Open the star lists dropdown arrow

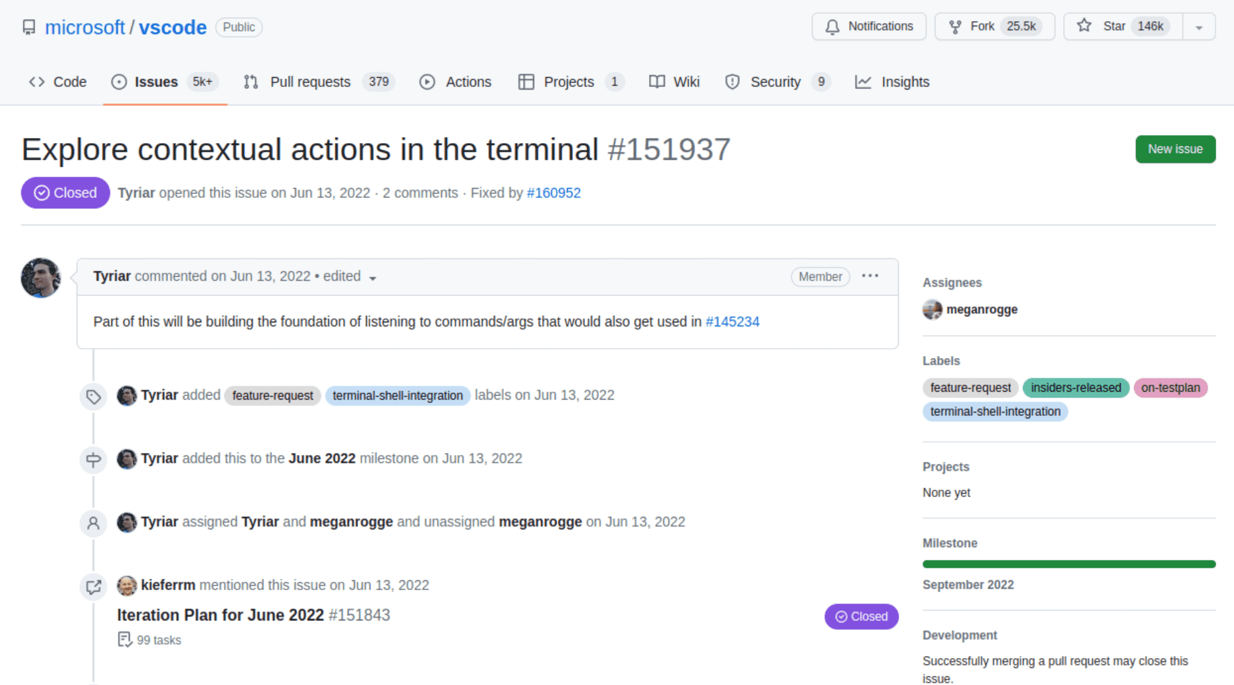(x=1198, y=27)
